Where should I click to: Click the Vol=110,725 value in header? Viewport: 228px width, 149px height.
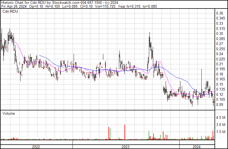(105, 6)
